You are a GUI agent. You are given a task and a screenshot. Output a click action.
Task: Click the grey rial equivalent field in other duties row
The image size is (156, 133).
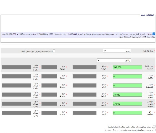click(x=16, y=113)
